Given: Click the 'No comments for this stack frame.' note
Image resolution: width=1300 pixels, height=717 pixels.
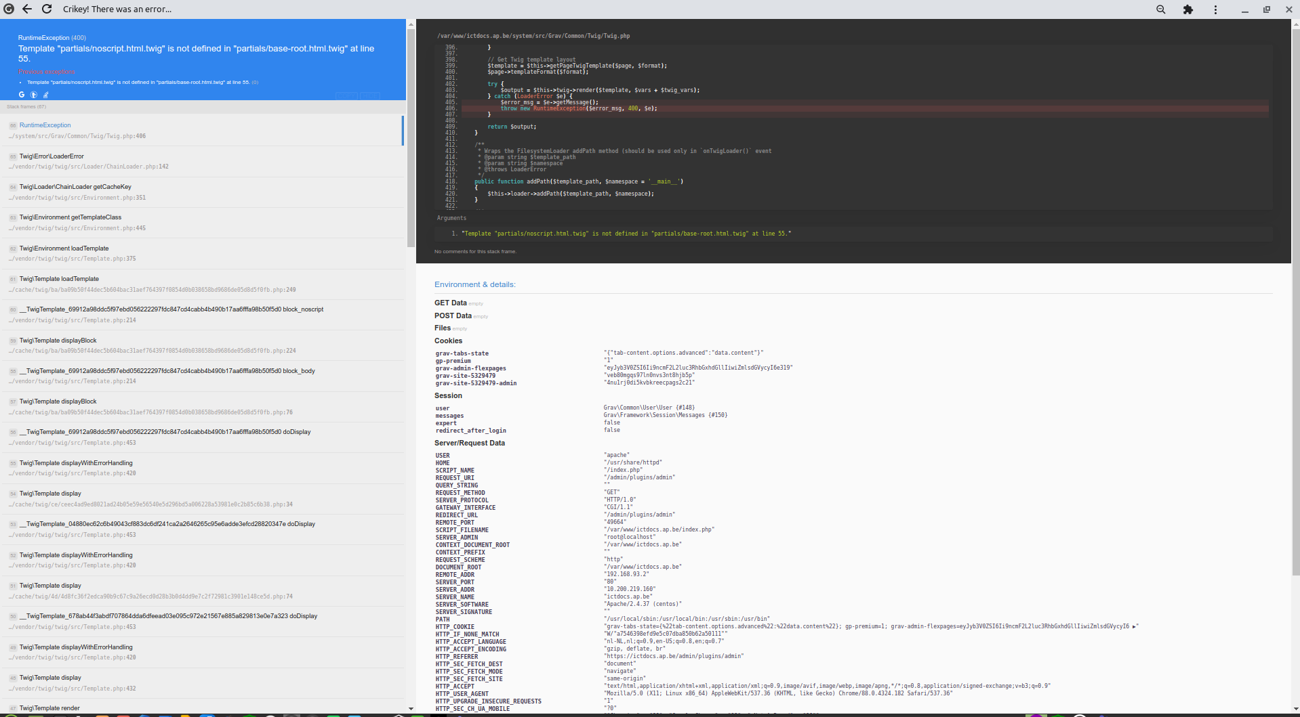Looking at the screenshot, I should click(475, 252).
